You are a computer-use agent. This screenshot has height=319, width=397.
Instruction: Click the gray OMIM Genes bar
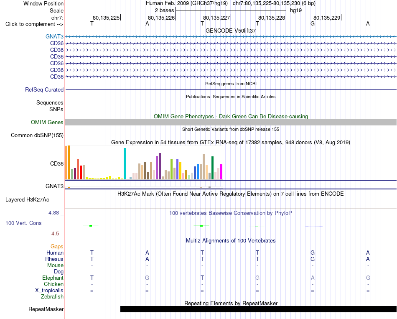point(231,122)
